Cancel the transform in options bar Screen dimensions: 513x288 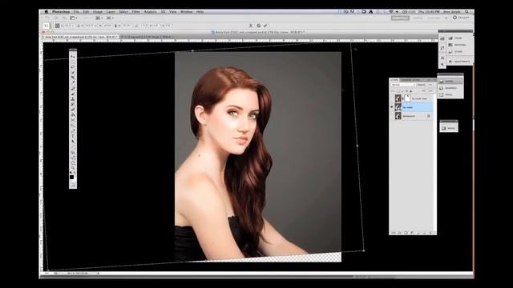coord(258,26)
